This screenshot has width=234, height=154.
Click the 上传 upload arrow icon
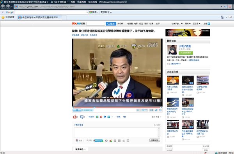point(209,24)
